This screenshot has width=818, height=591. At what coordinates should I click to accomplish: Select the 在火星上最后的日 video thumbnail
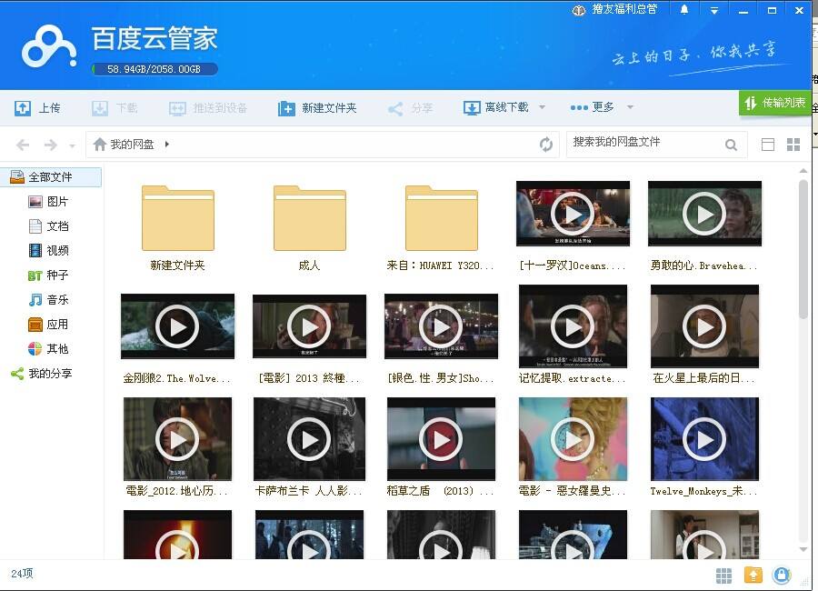pos(704,326)
